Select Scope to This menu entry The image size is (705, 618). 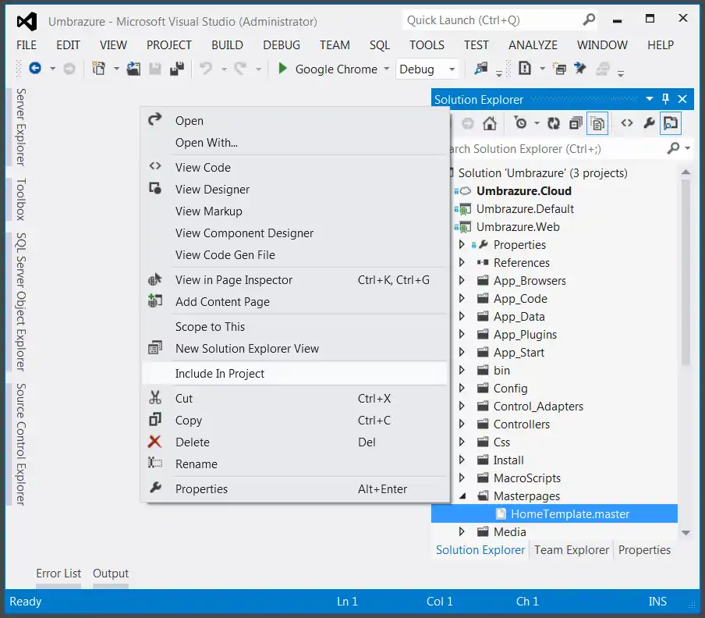coord(295,326)
